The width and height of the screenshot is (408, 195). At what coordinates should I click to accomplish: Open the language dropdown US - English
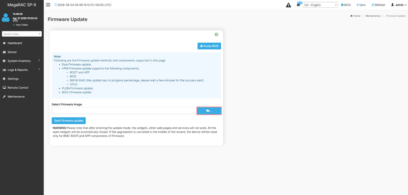(x=320, y=5)
